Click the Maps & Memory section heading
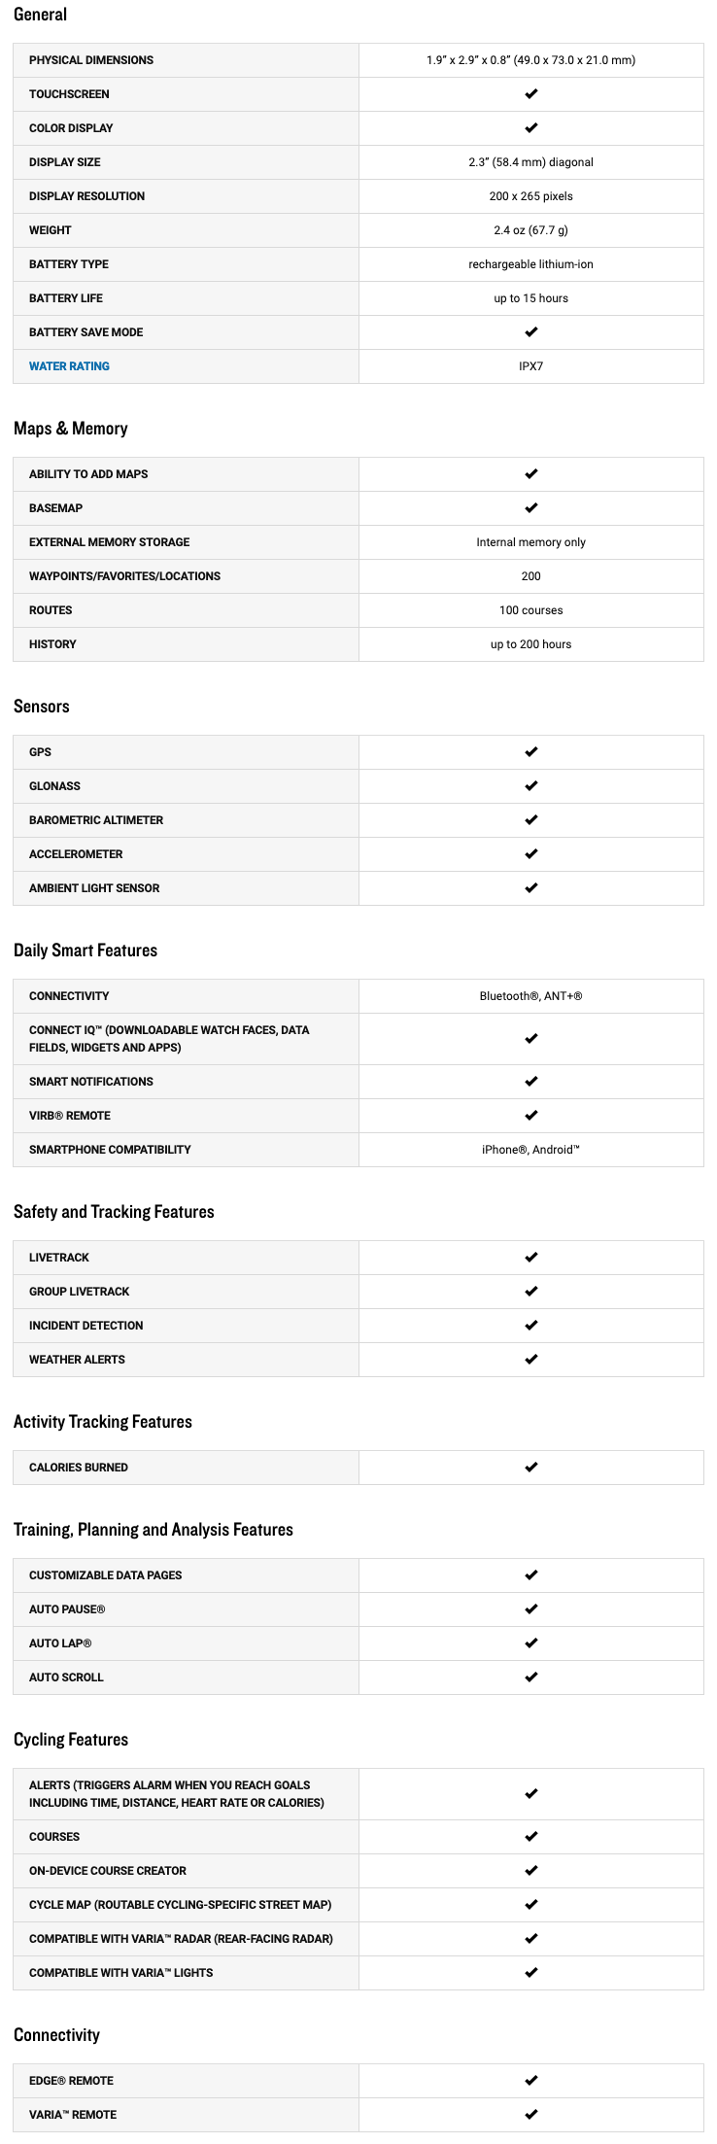 pyautogui.click(x=71, y=429)
